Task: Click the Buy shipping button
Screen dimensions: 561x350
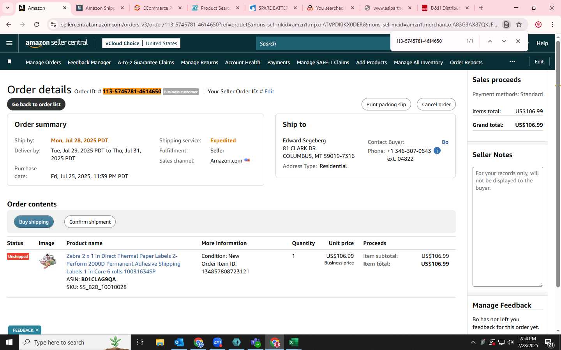Action: click(x=34, y=222)
